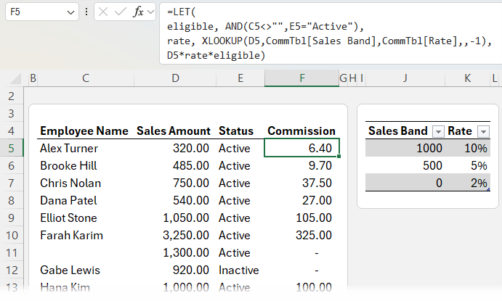Click the 500 sales band cell

405,165
